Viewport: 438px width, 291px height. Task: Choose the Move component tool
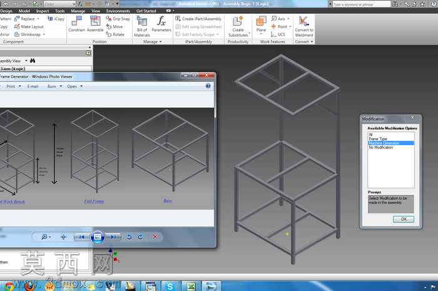coord(115,26)
